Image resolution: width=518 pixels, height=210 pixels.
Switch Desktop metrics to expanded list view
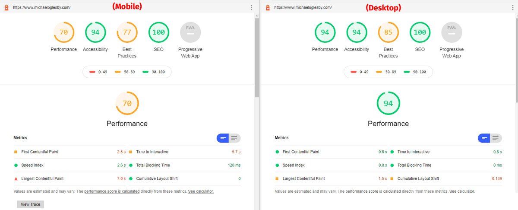click(496, 138)
